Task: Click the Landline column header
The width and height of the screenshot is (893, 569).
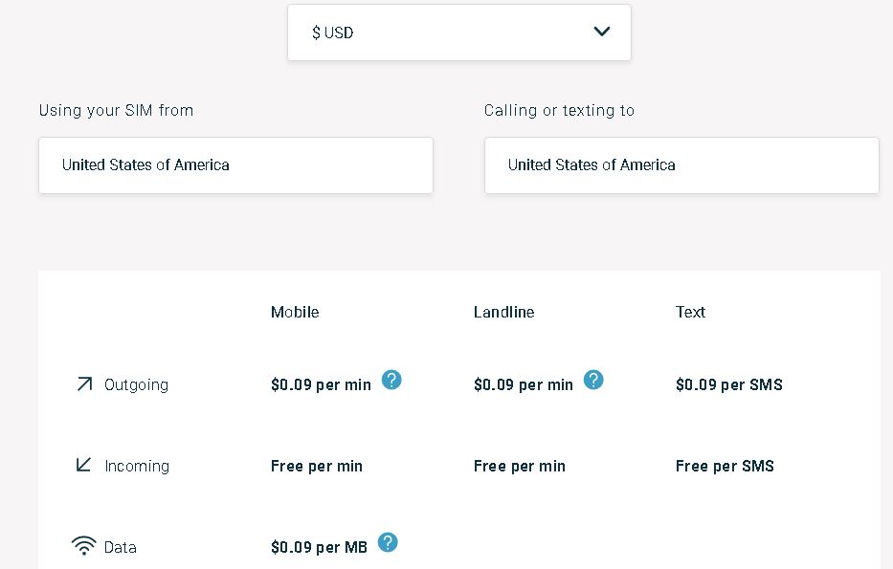Action: 504,312
